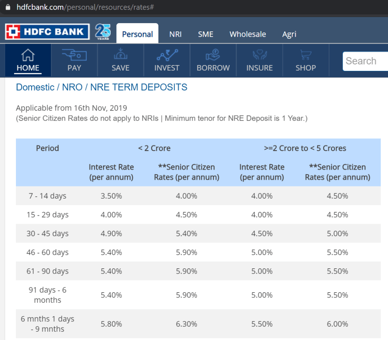Screen dimensions: 388x340
Task: Select the Invest growth chart icon
Action: (167, 56)
